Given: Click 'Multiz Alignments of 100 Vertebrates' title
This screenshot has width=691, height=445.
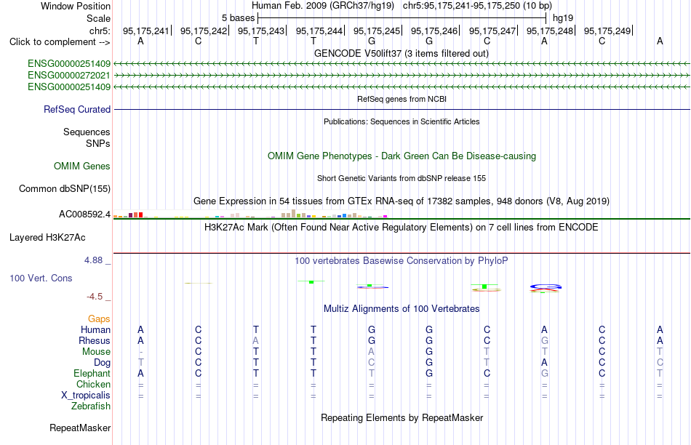Looking at the screenshot, I should click(x=402, y=309).
